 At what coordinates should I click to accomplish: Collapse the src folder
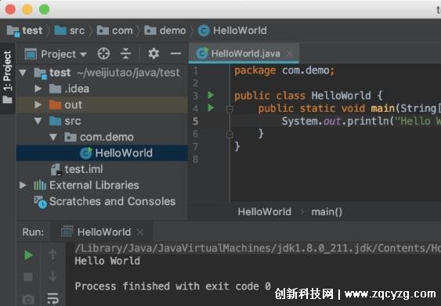(38, 121)
